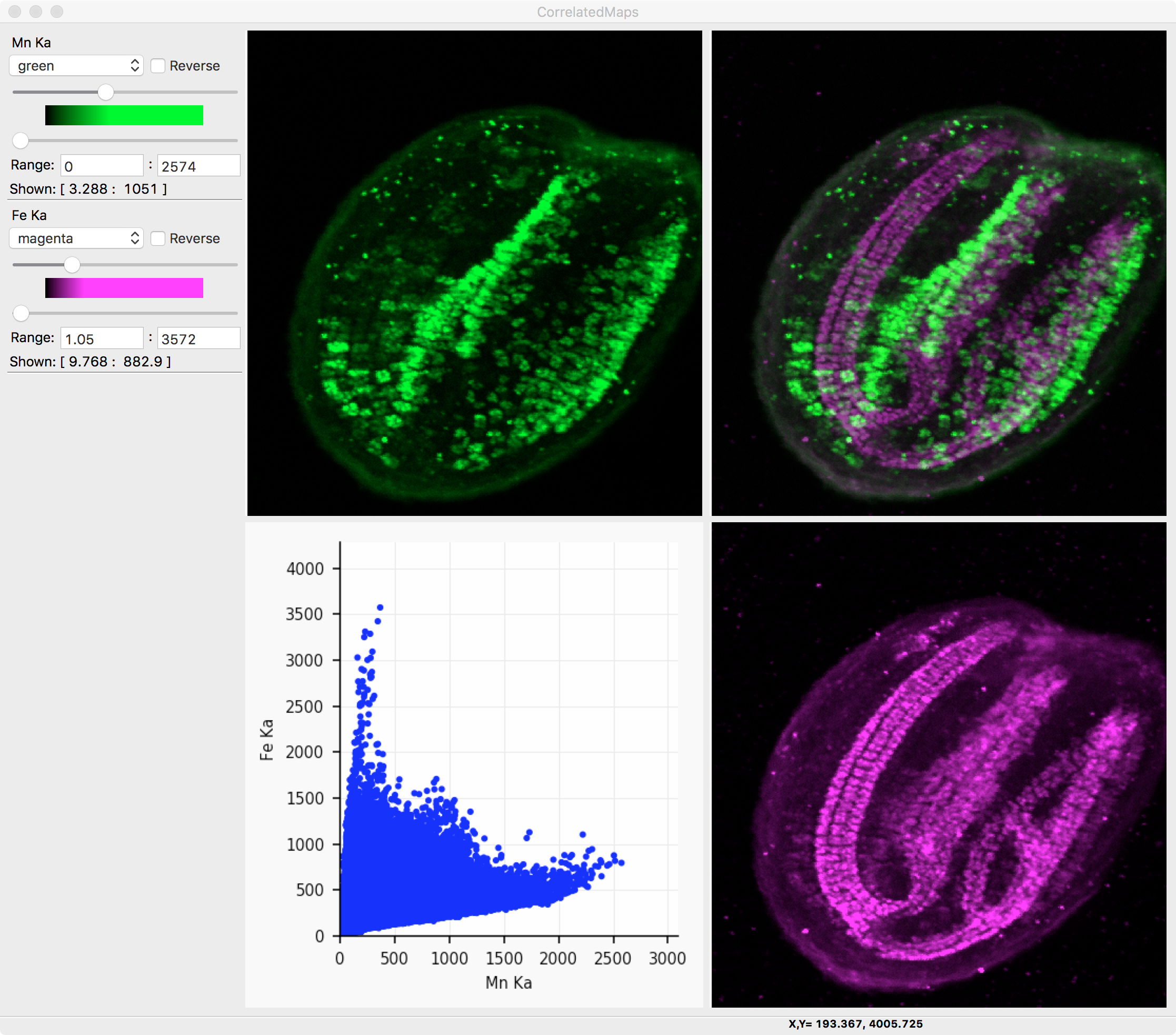Screen dimensions: 1176x1035
Task: Click Fe Ka upper slider handle
Action: click(x=72, y=265)
